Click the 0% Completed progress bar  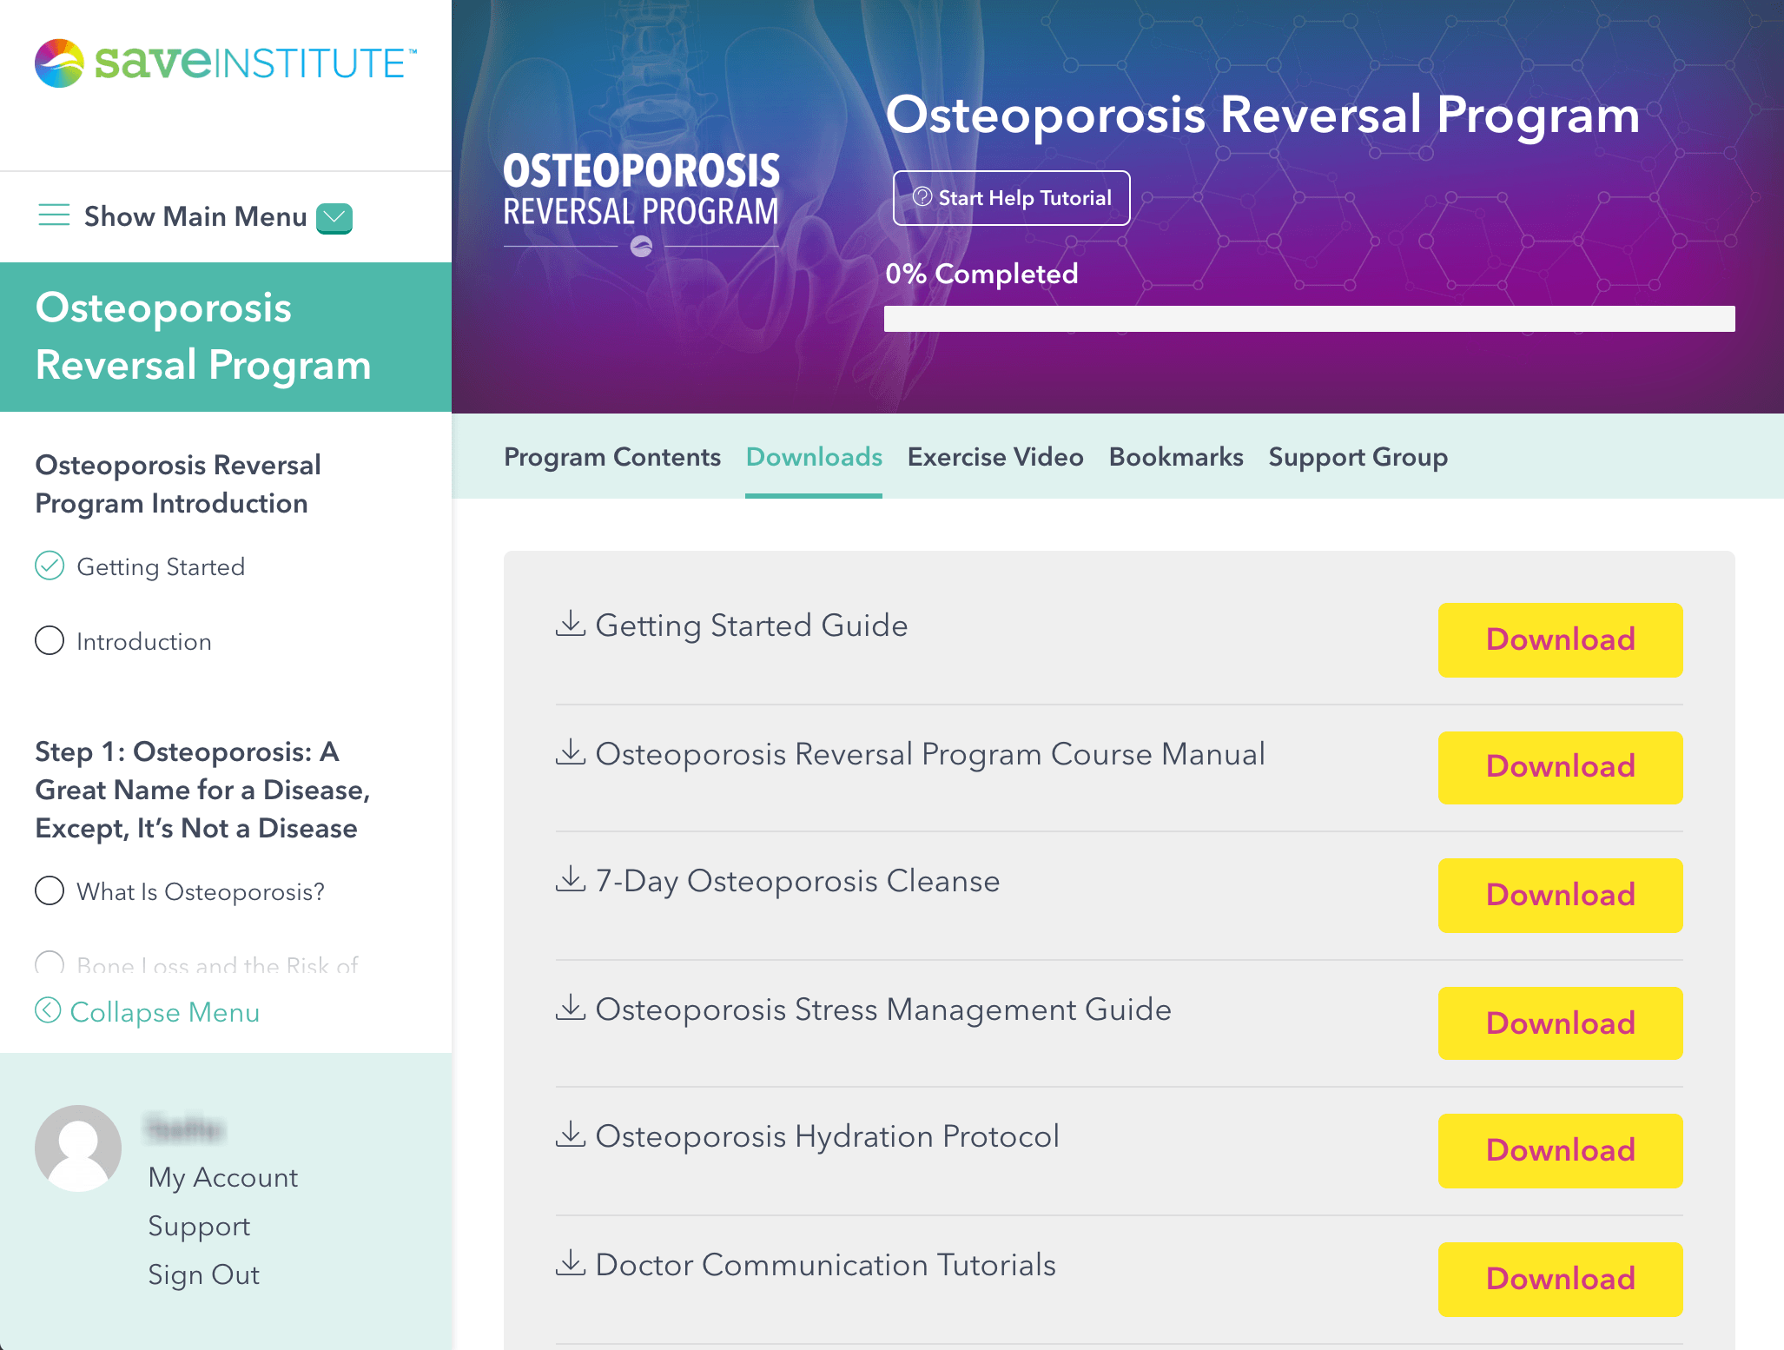tap(1309, 319)
